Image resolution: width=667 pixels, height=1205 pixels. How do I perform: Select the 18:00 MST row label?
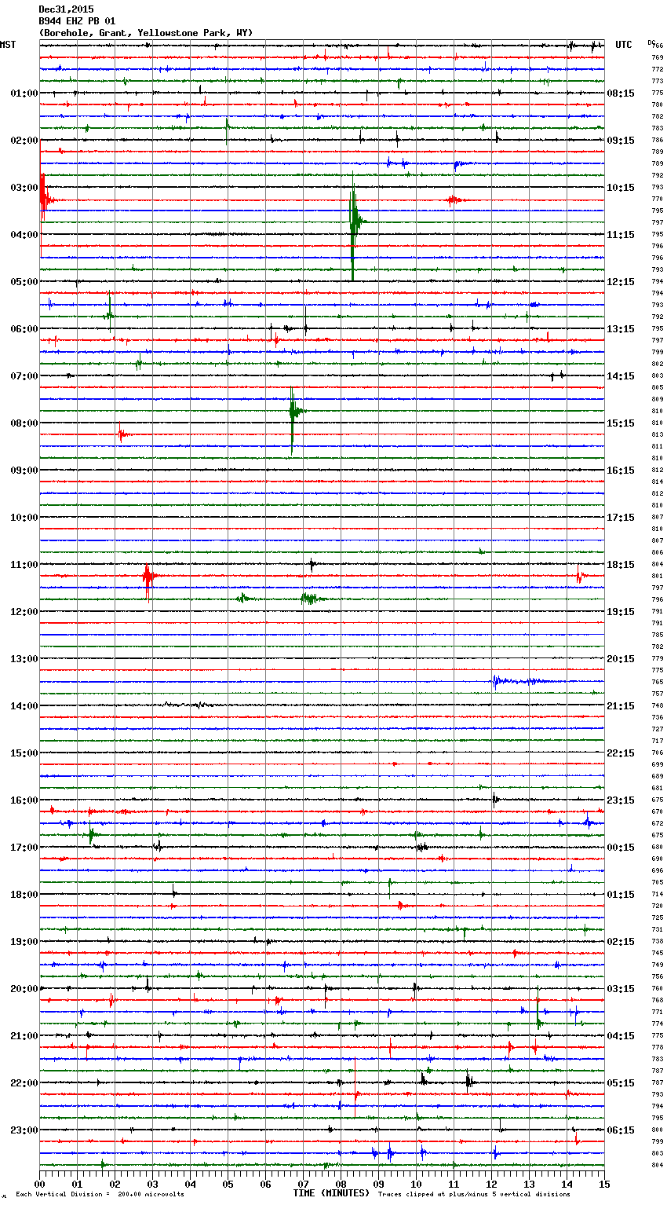tap(24, 895)
